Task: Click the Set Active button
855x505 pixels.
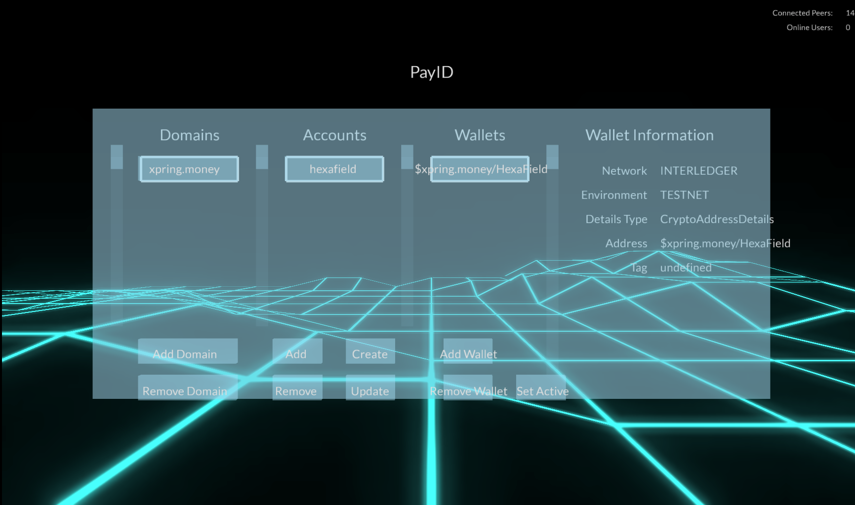Action: 541,388
